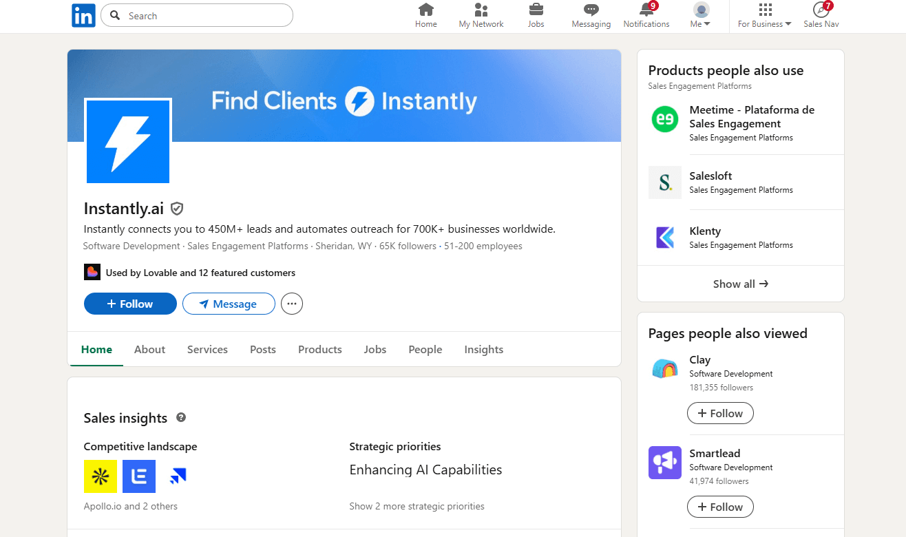Image resolution: width=906 pixels, height=537 pixels.
Task: Open the Klenty product link
Action: coord(705,231)
